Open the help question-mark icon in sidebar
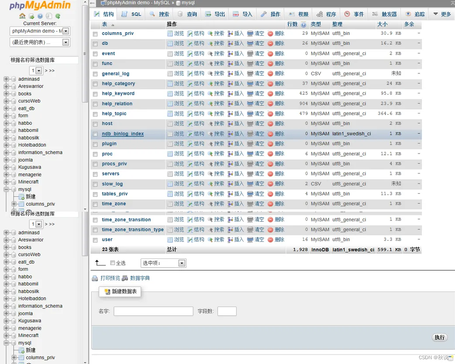 coord(40,16)
